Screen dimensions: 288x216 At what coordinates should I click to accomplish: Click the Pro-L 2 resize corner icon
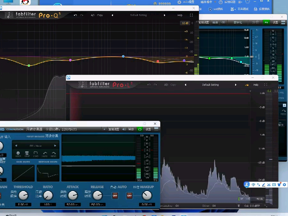[266, 206]
